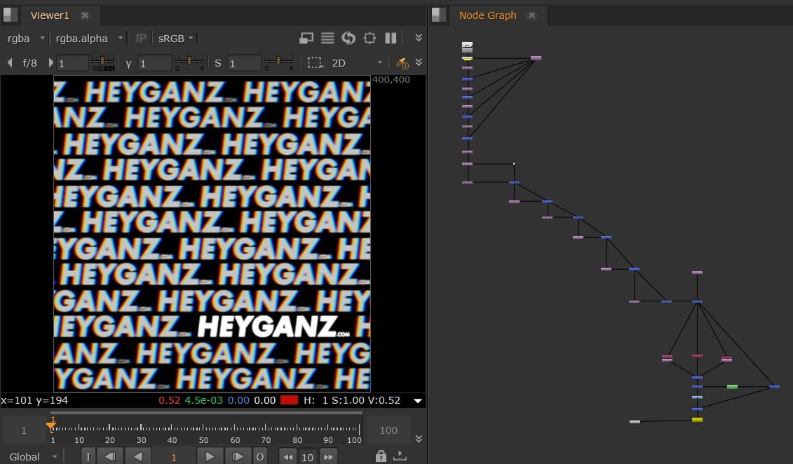Viewport: 793px width, 464px height.
Task: Open the color info bar dropdown arrow
Action: coord(418,401)
